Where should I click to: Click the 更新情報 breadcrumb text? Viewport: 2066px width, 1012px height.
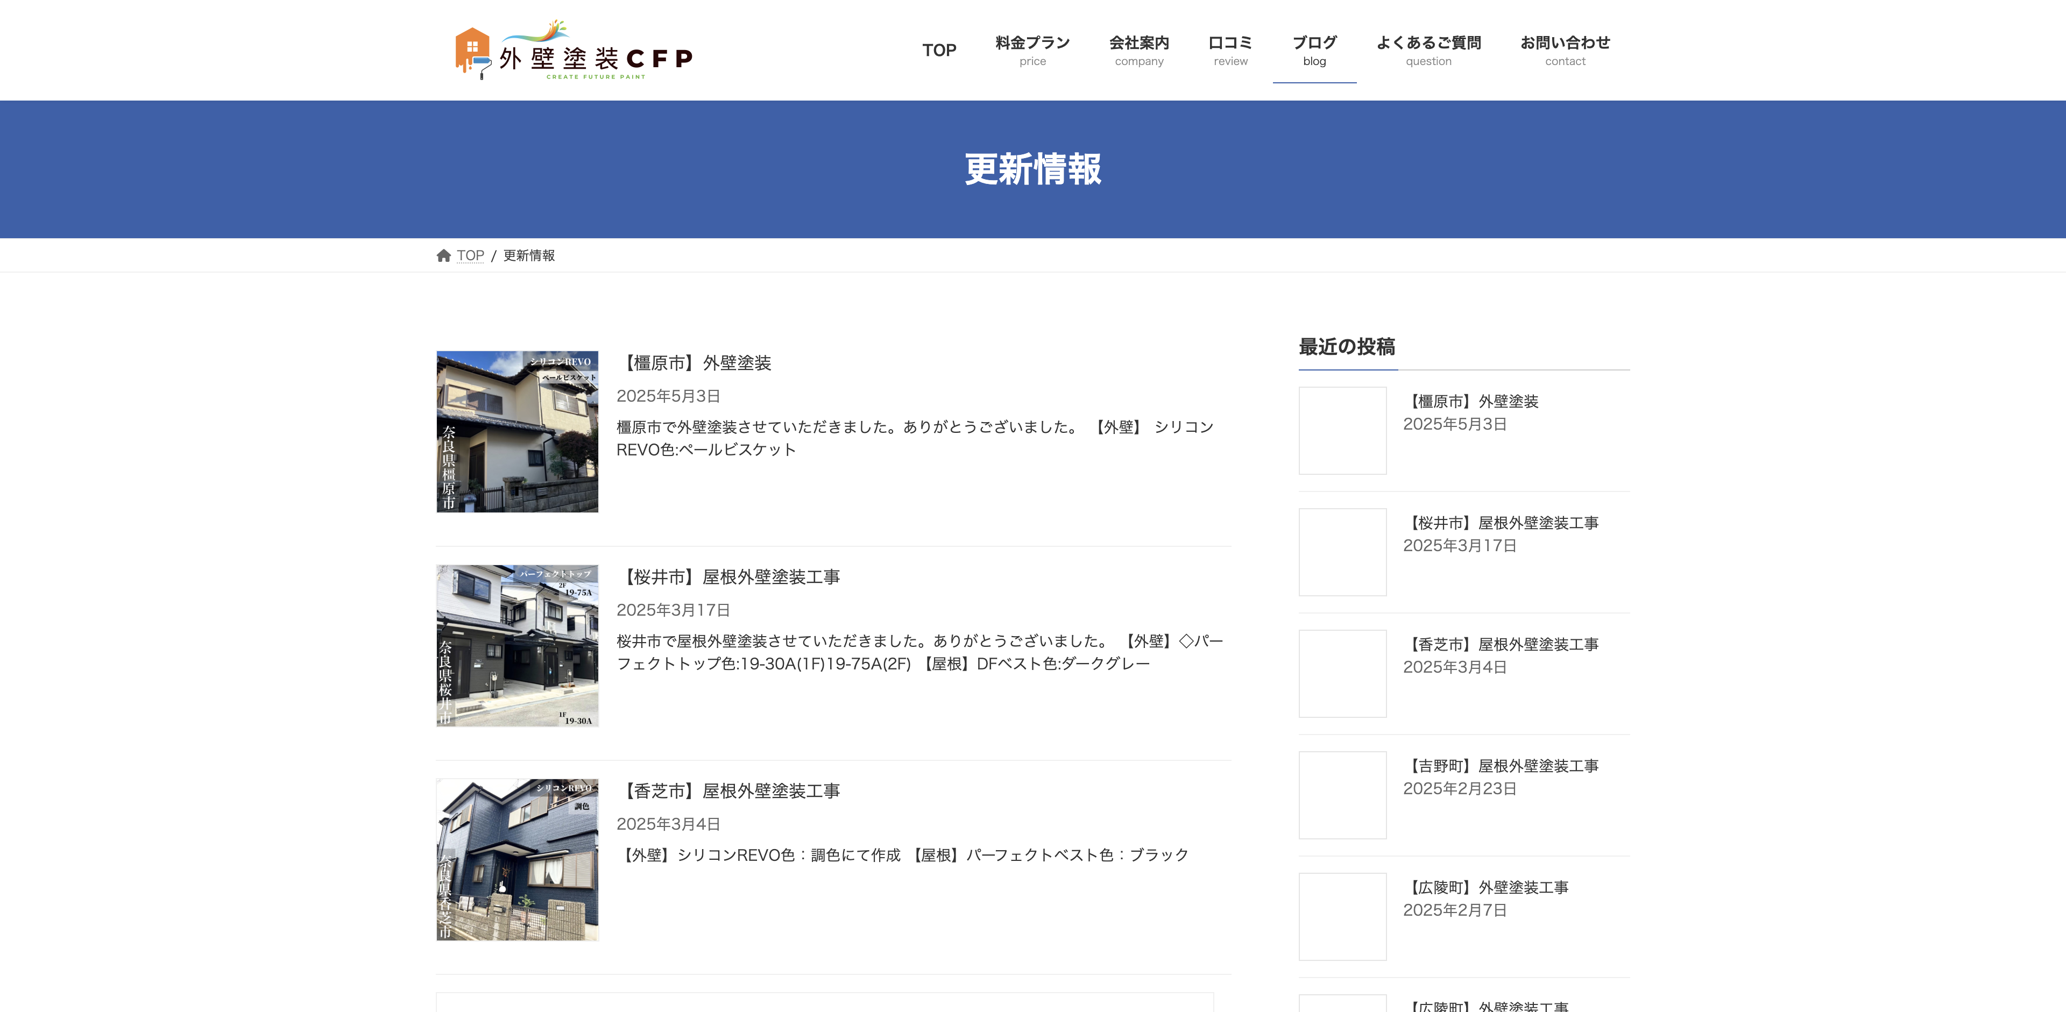click(528, 255)
